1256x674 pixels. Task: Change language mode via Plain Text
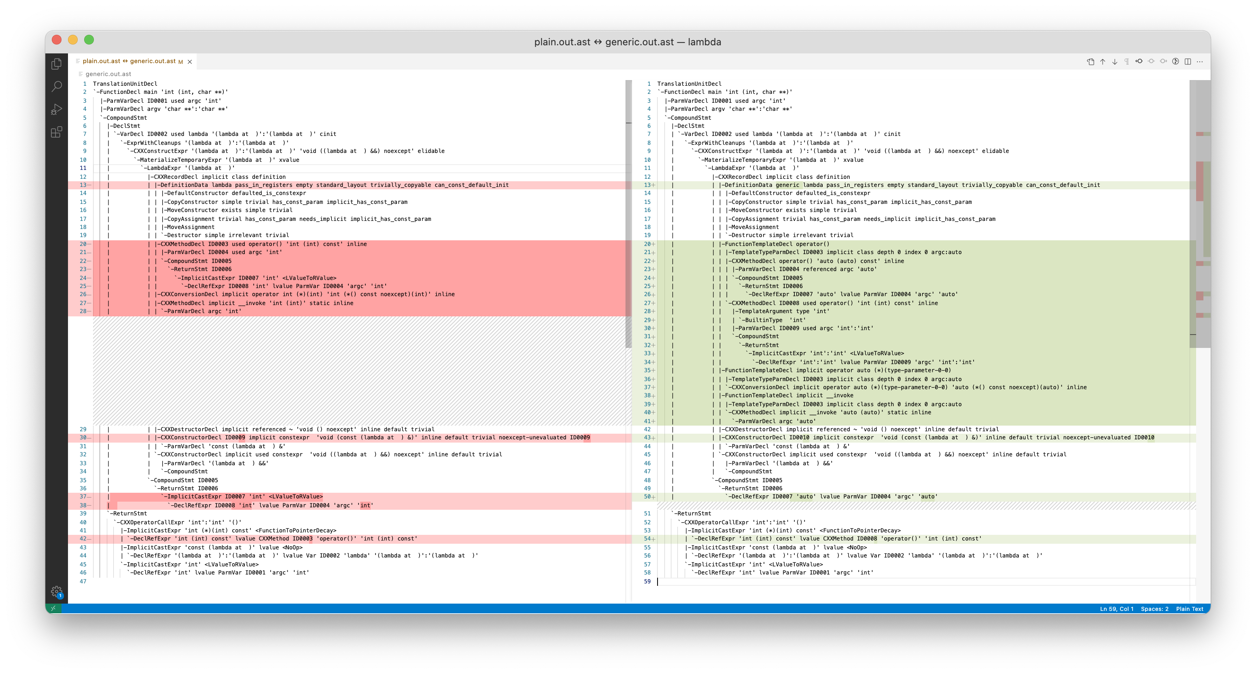1190,609
